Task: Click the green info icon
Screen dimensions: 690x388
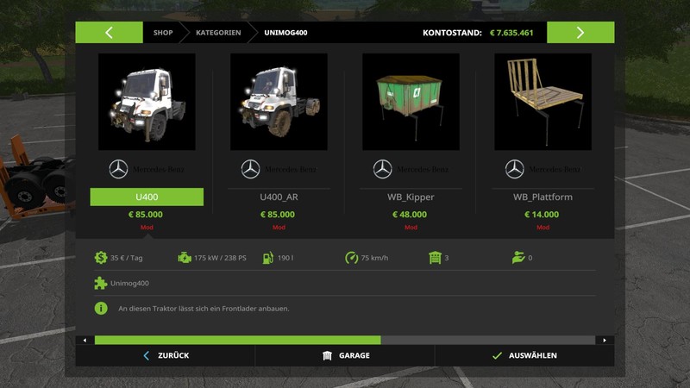Action: [101, 309]
